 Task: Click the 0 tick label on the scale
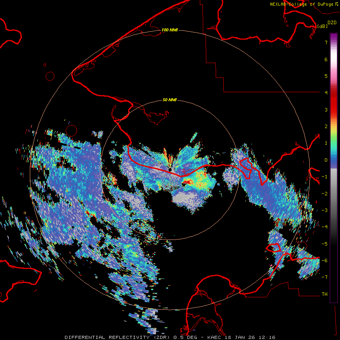pyautogui.click(x=326, y=160)
